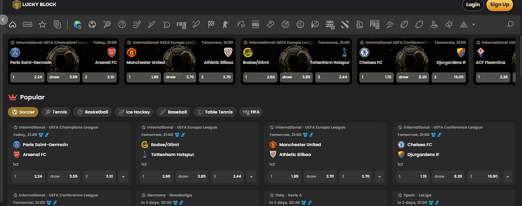The width and height of the screenshot is (522, 206).
Task: Select the Volta FIFA icon
Action: click(374, 25)
